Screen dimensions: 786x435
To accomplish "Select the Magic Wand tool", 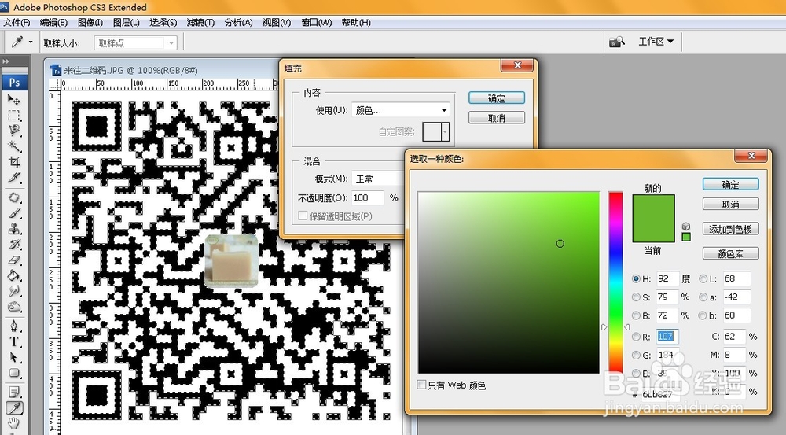I will tap(14, 146).
